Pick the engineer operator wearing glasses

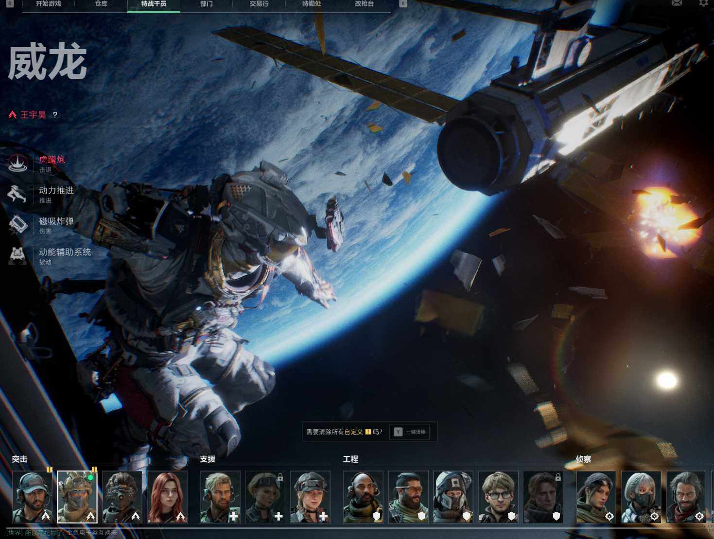[498, 496]
